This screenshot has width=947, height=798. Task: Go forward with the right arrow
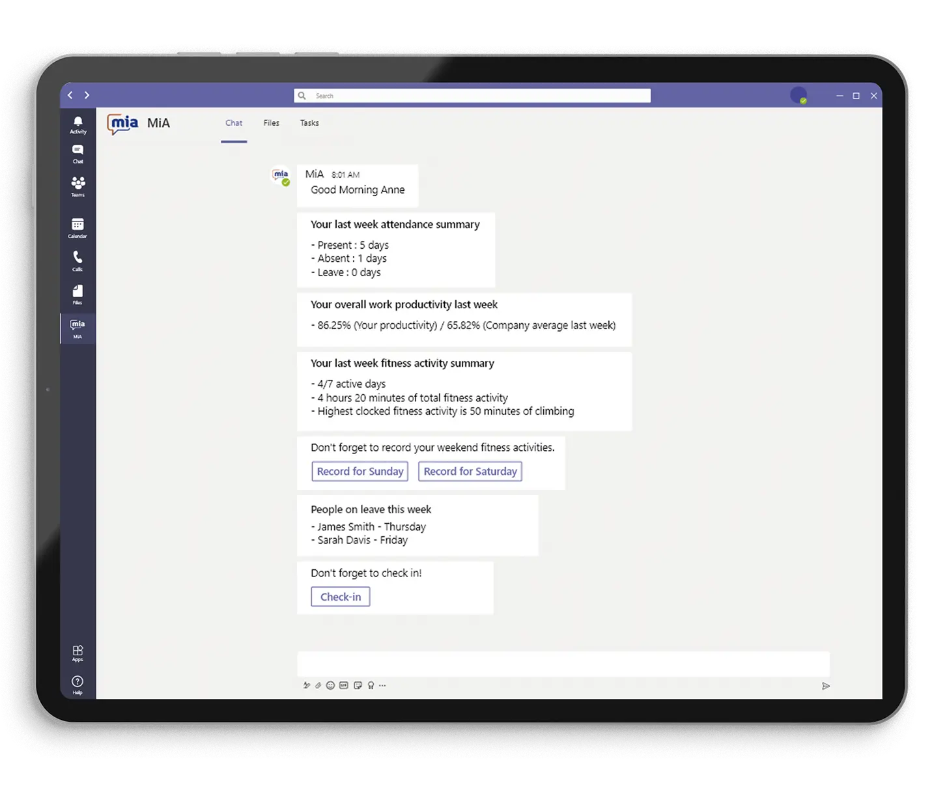tap(87, 95)
